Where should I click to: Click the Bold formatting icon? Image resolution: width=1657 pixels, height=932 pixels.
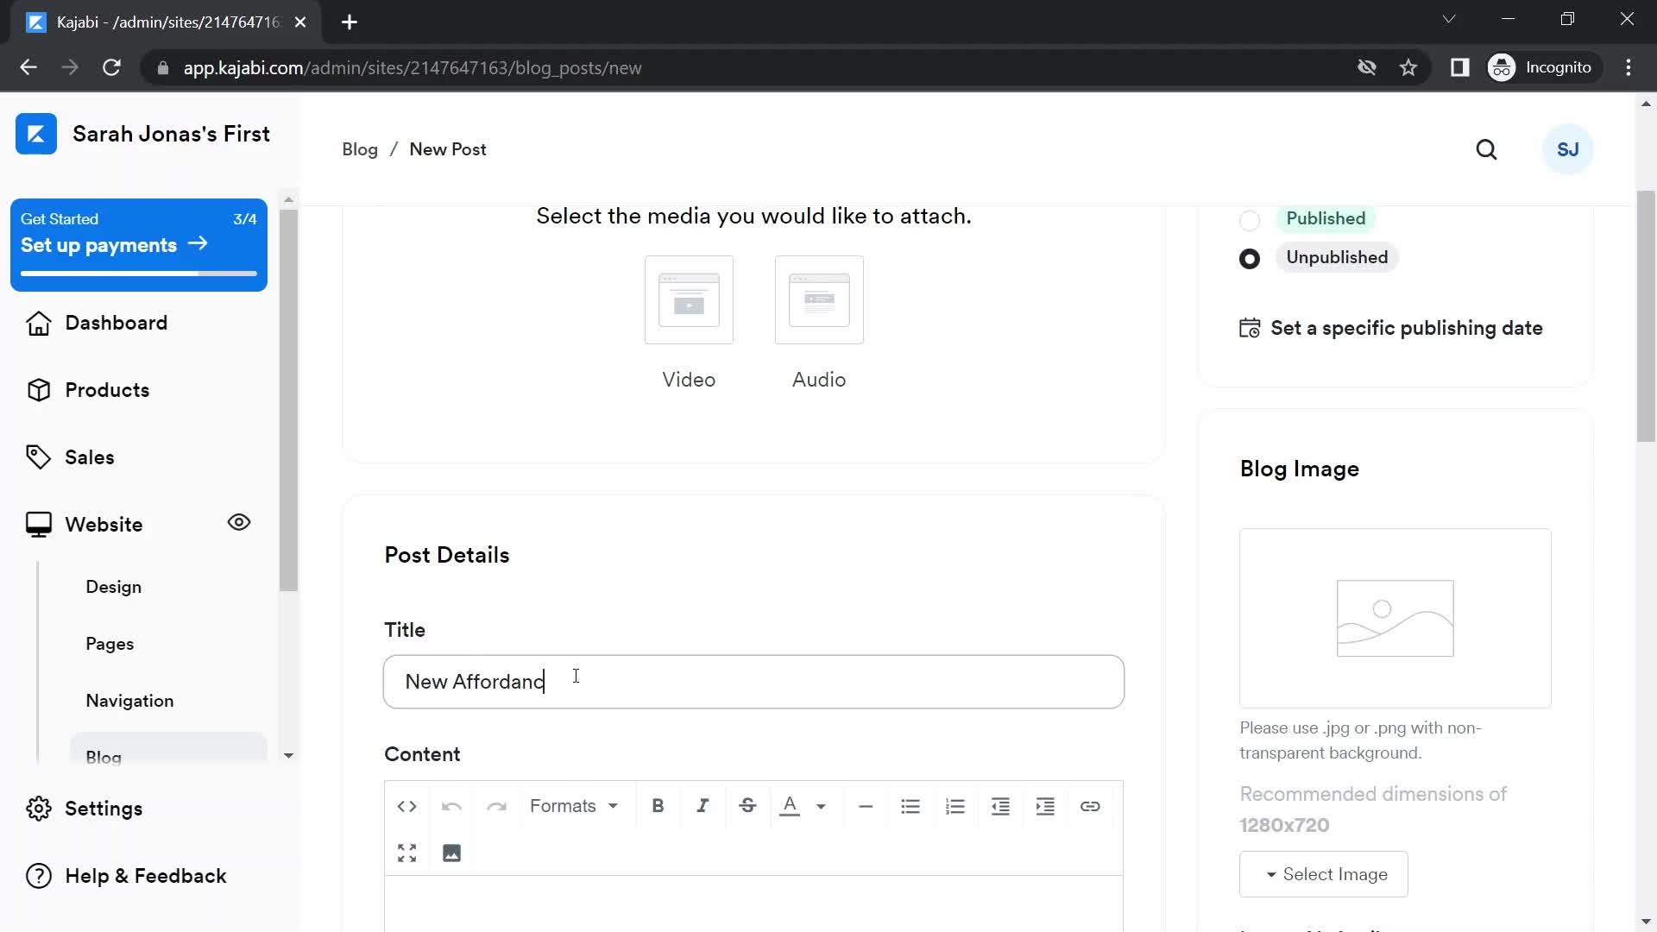point(657,806)
